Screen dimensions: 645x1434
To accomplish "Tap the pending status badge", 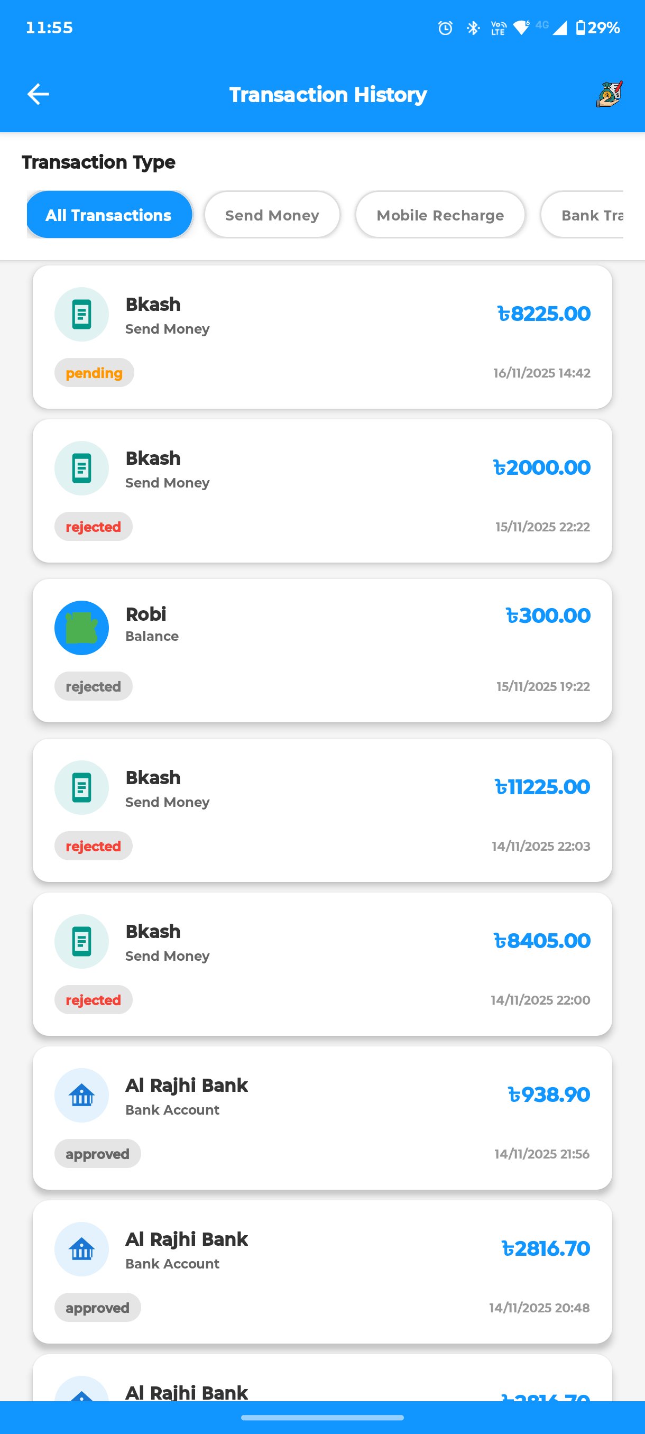I will 94,373.
